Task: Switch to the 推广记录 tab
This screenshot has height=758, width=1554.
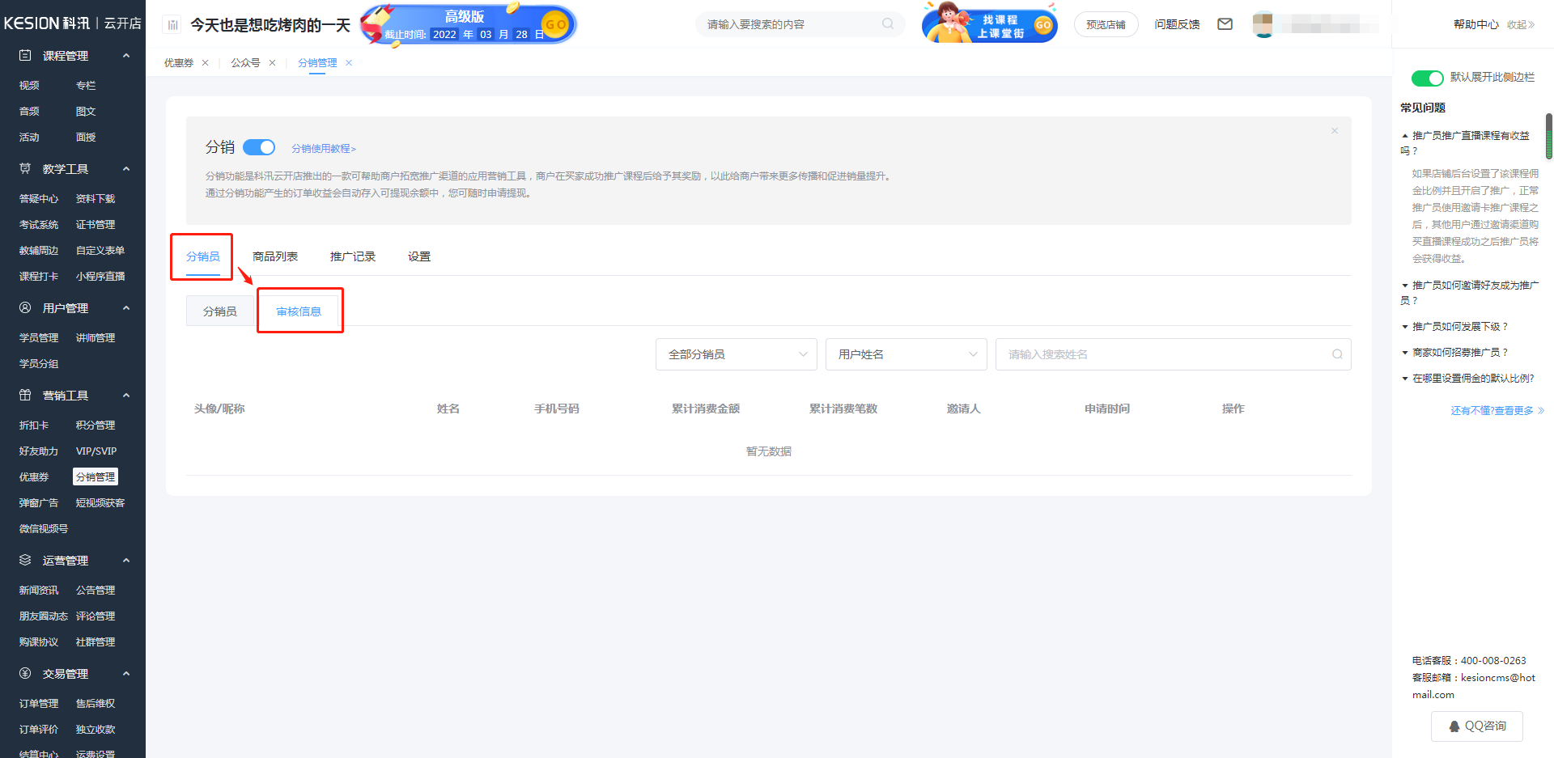Action: 353,256
